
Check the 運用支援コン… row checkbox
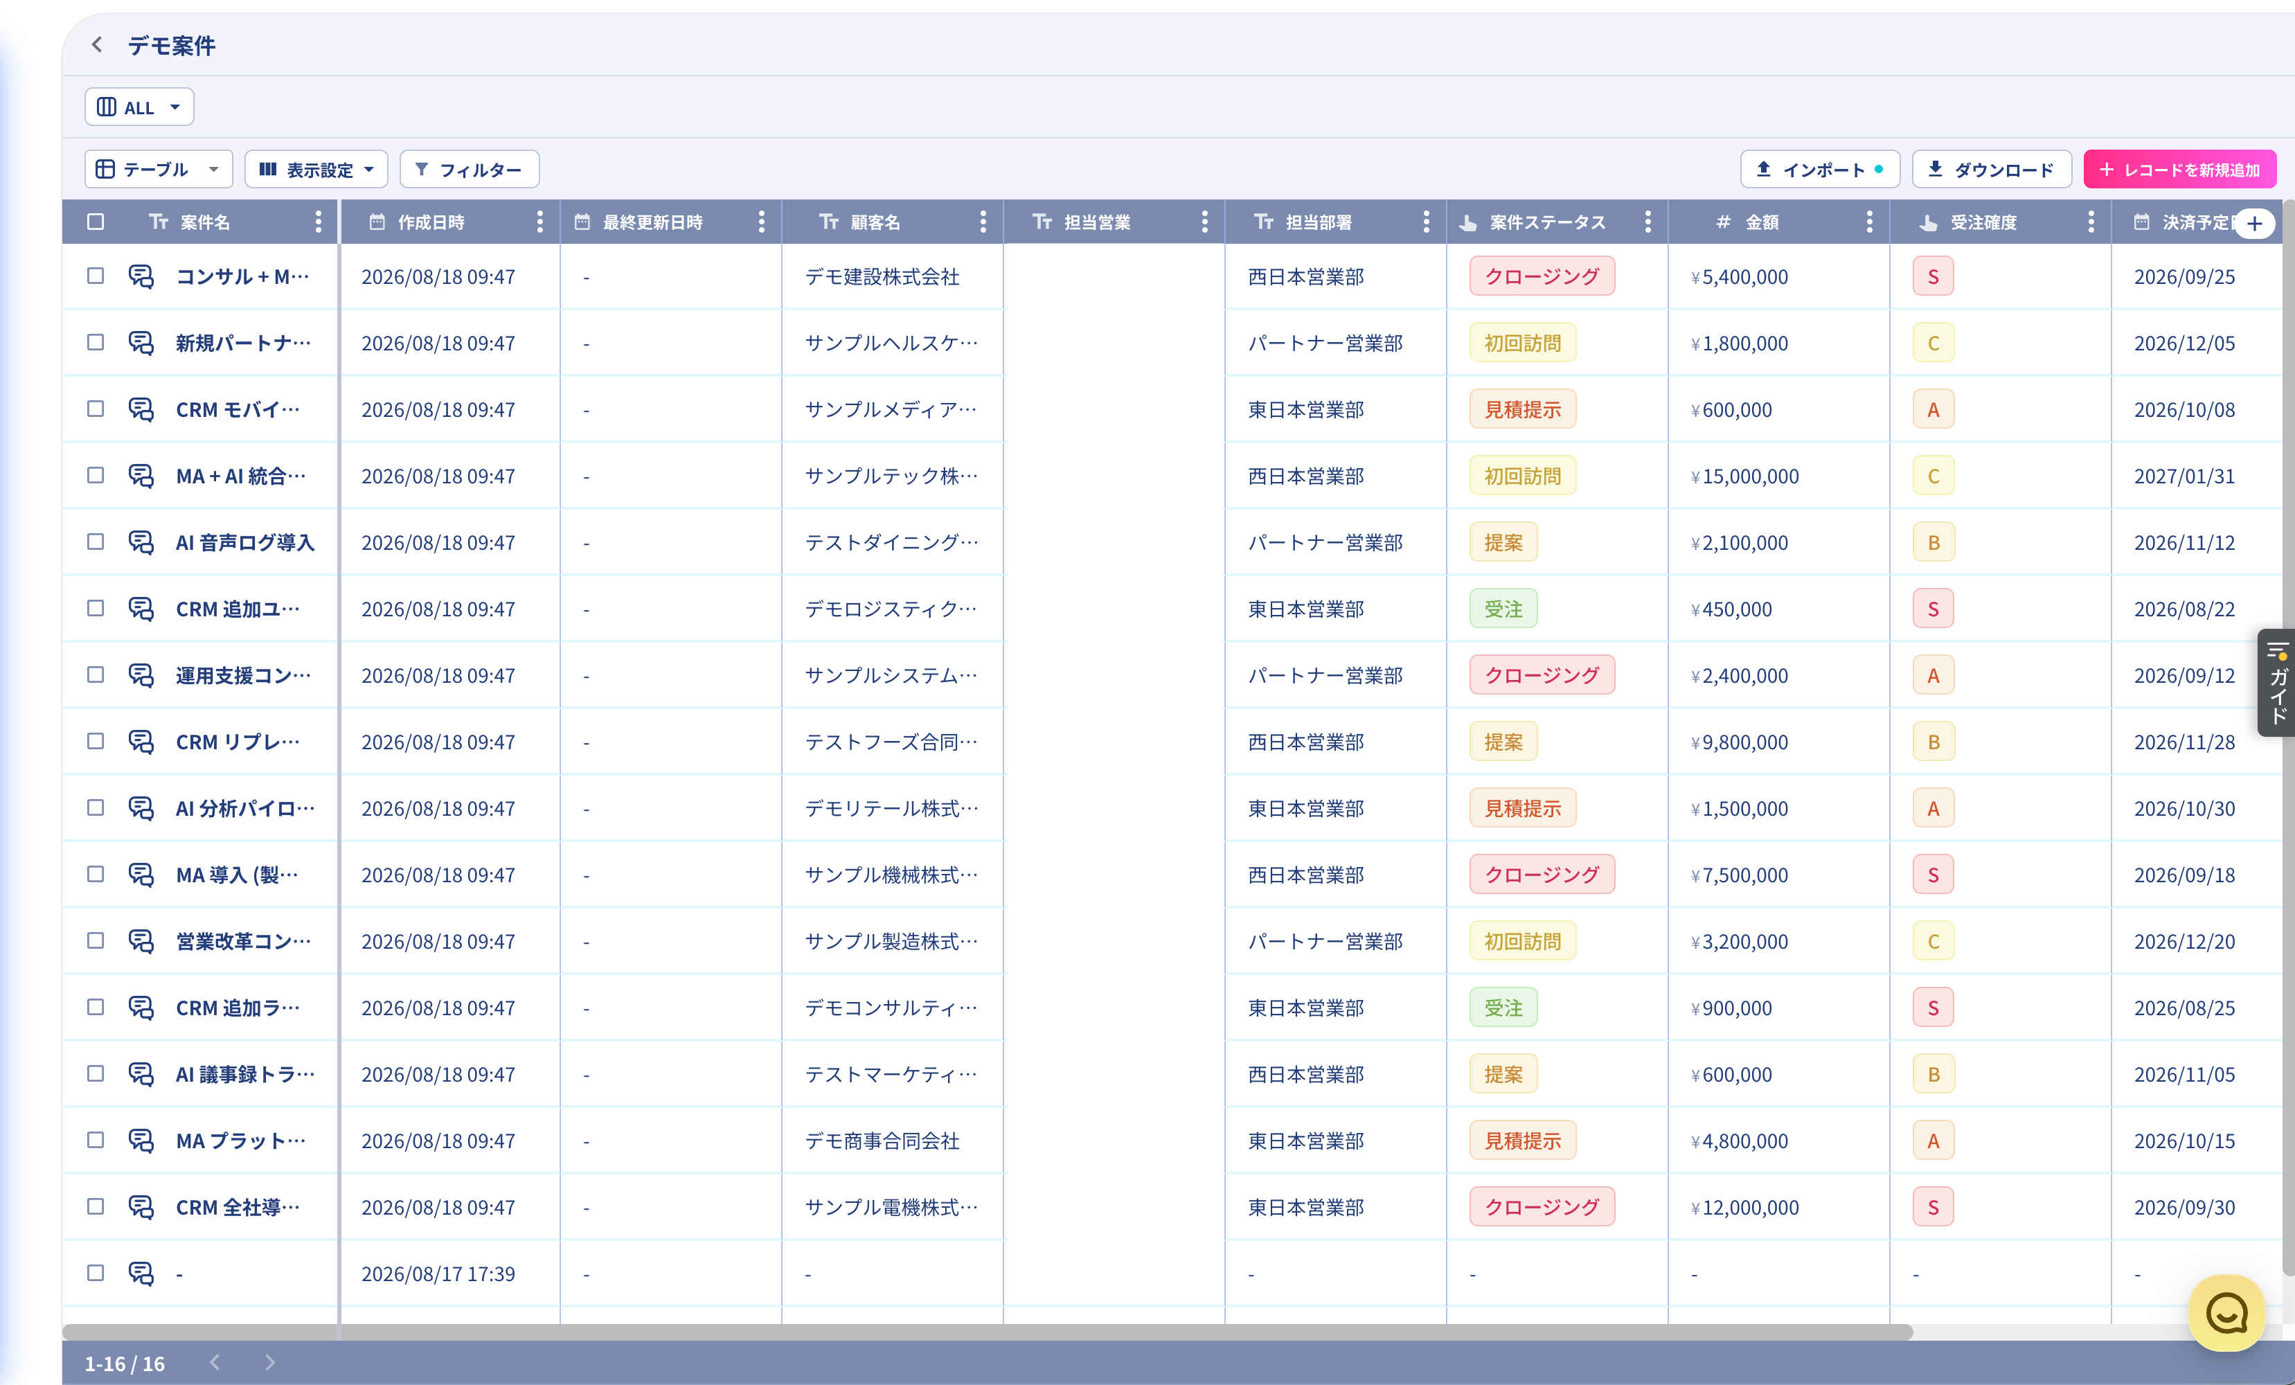(95, 674)
